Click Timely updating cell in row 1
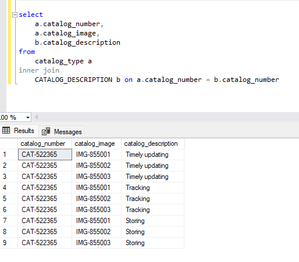299x262 pixels. tap(153, 155)
